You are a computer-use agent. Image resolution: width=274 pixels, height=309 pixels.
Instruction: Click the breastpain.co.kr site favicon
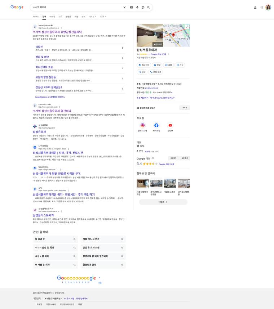pyautogui.click(x=35, y=27)
